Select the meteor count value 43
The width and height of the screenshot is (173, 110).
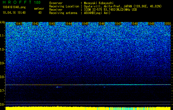40,13
